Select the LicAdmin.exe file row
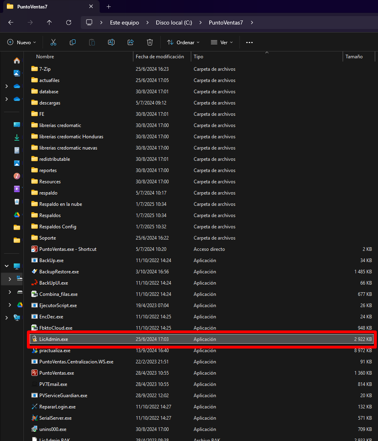This screenshot has width=378, height=441. 202,339
